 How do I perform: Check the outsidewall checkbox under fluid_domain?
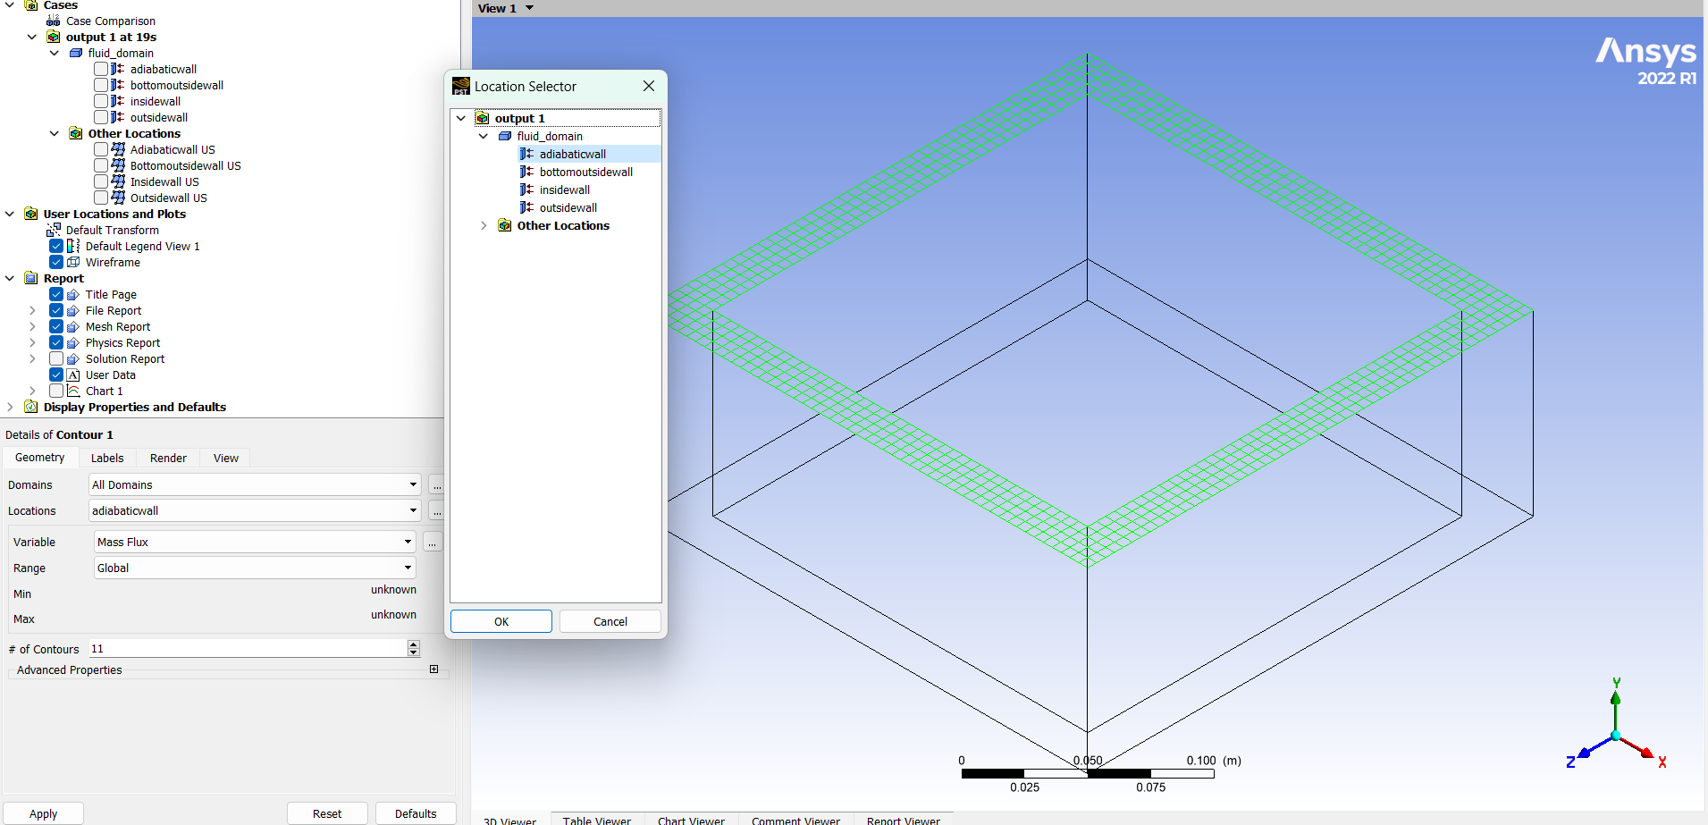tap(101, 117)
